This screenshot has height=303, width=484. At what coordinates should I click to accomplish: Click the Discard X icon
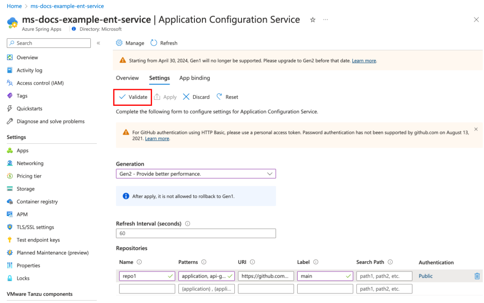coord(186,97)
